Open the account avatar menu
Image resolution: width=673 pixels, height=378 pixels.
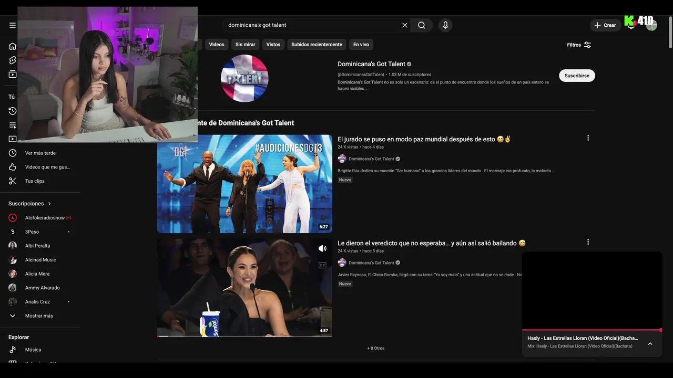651,25
